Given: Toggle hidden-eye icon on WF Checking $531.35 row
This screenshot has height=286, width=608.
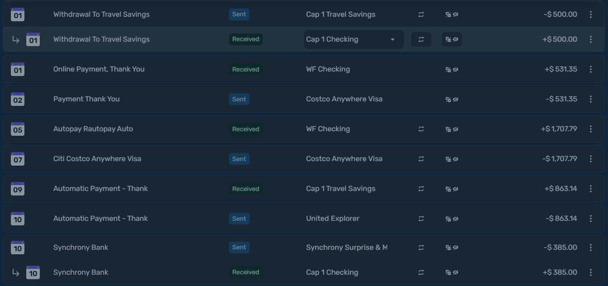Looking at the screenshot, I should coord(452,69).
